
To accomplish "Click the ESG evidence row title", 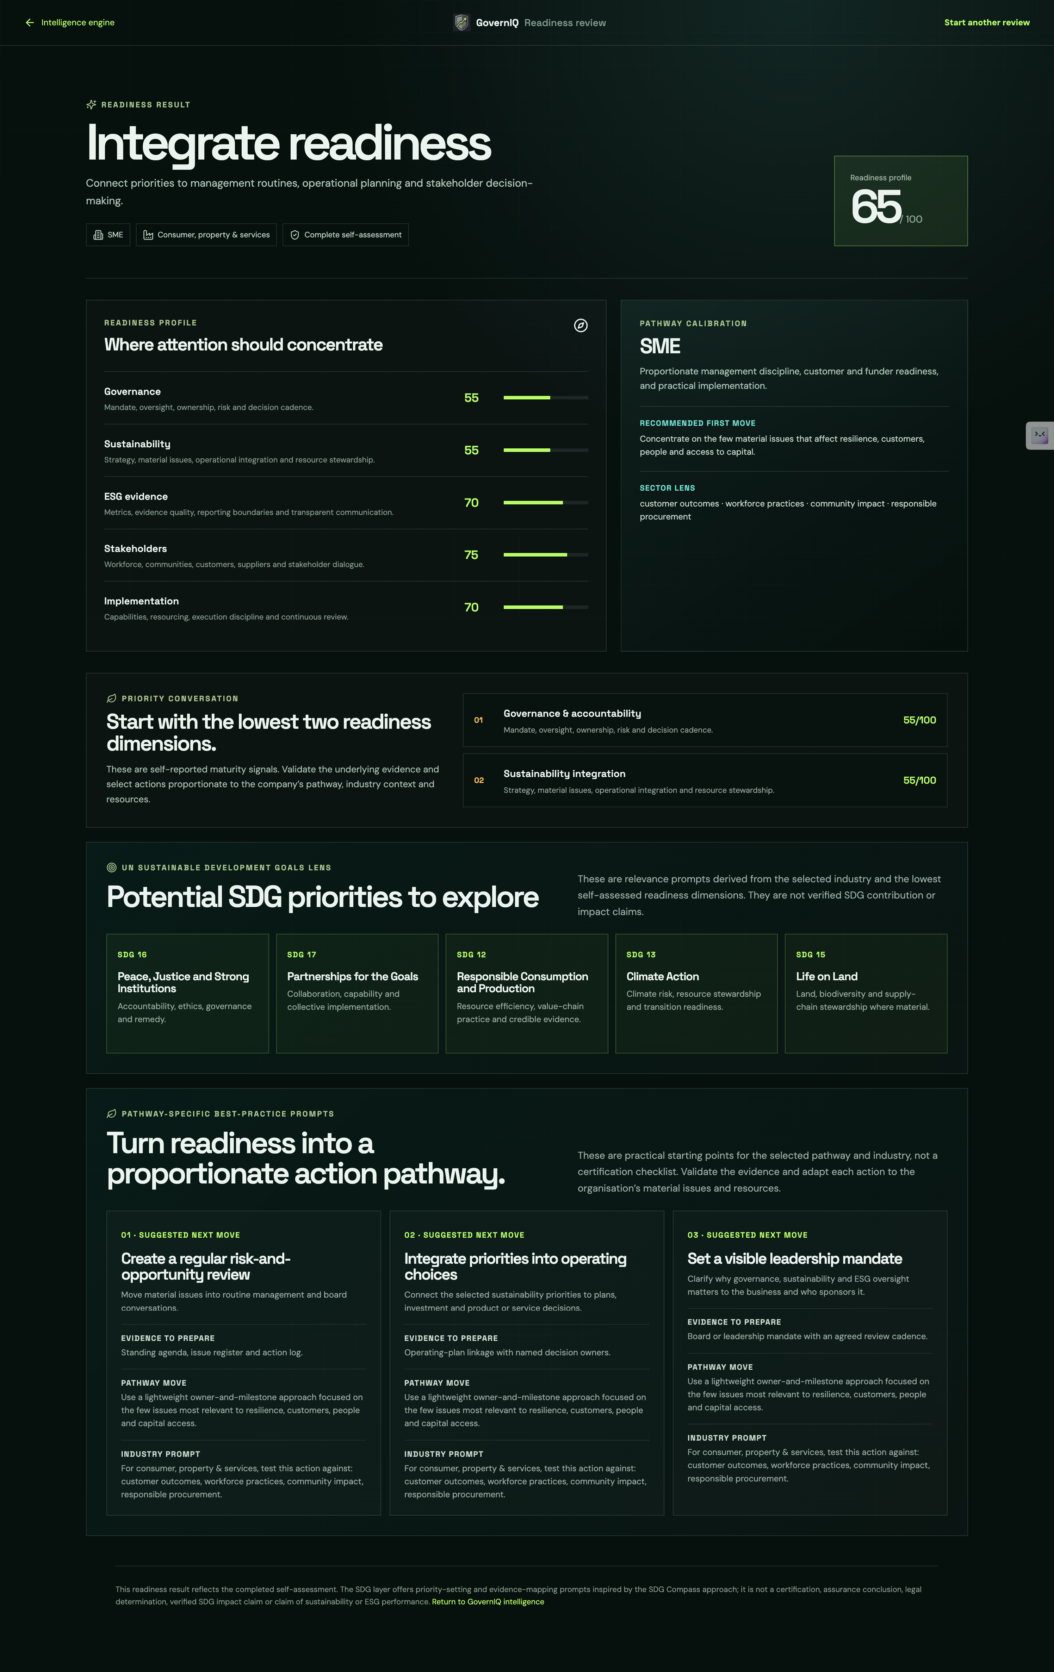I will 136,497.
